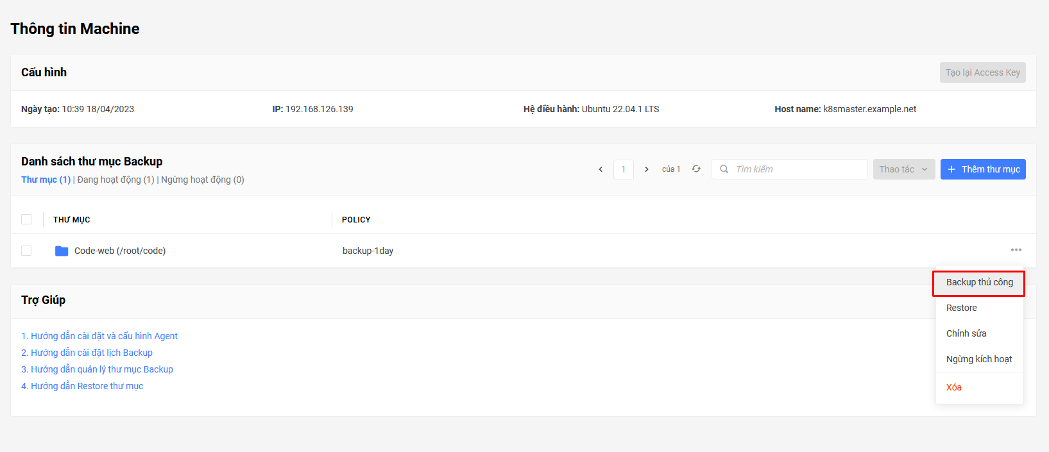1049x452 pixels.
Task: Open Hướng dẫn cài đặt lịch Backup link
Action: (x=87, y=353)
